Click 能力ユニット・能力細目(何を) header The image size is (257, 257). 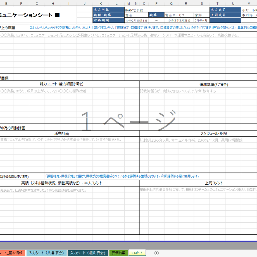[x=61, y=84]
